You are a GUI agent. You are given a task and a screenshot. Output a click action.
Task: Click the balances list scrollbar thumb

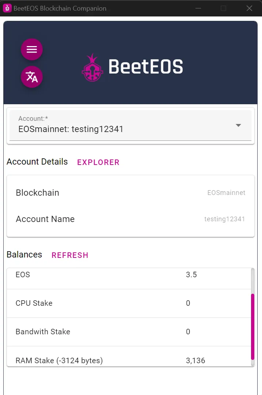pyautogui.click(x=253, y=327)
